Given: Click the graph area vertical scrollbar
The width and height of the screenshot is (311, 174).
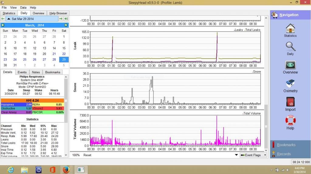Looking at the screenshot, I should coord(266,126).
